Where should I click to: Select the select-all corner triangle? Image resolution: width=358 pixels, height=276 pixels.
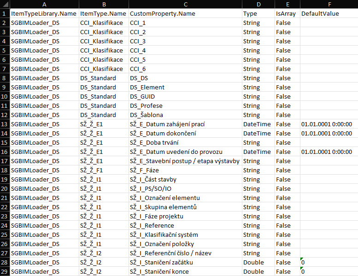coord(4,4)
